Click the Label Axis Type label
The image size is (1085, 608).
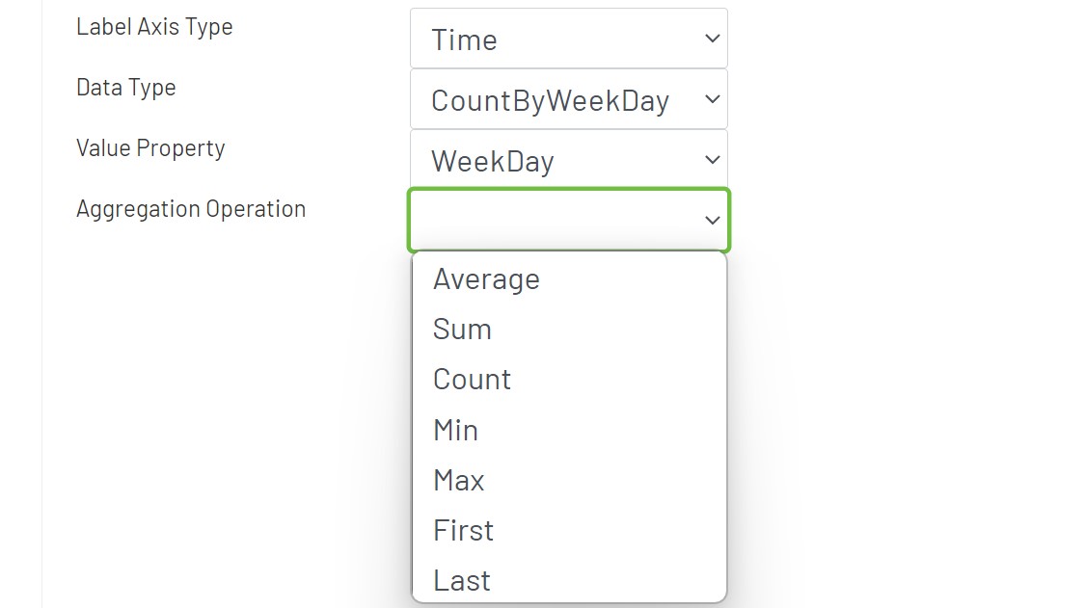click(x=154, y=27)
